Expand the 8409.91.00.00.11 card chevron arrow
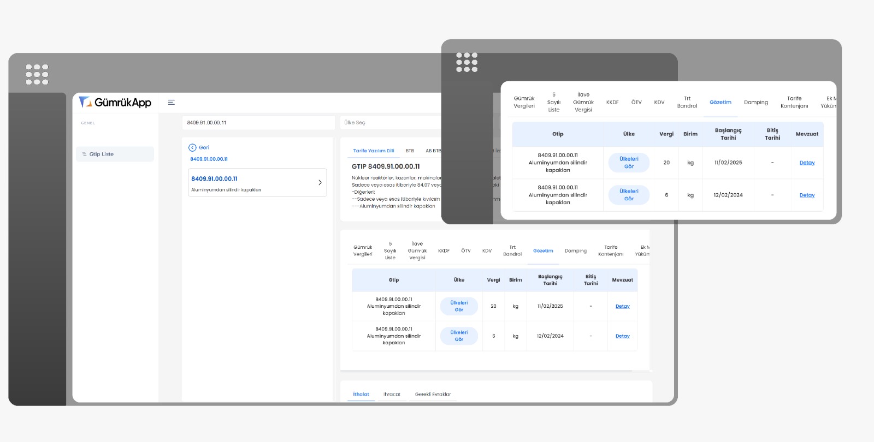The width and height of the screenshot is (874, 442). [x=320, y=183]
